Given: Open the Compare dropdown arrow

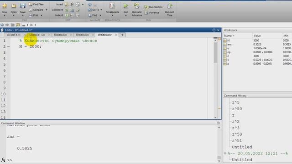Looking at the screenshot, I should pyautogui.click(x=47, y=10).
